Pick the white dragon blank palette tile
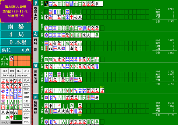 click(x=3, y=117)
